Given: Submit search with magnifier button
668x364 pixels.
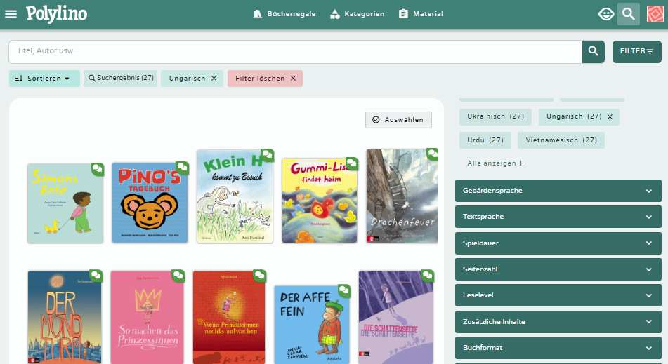Looking at the screenshot, I should [594, 51].
